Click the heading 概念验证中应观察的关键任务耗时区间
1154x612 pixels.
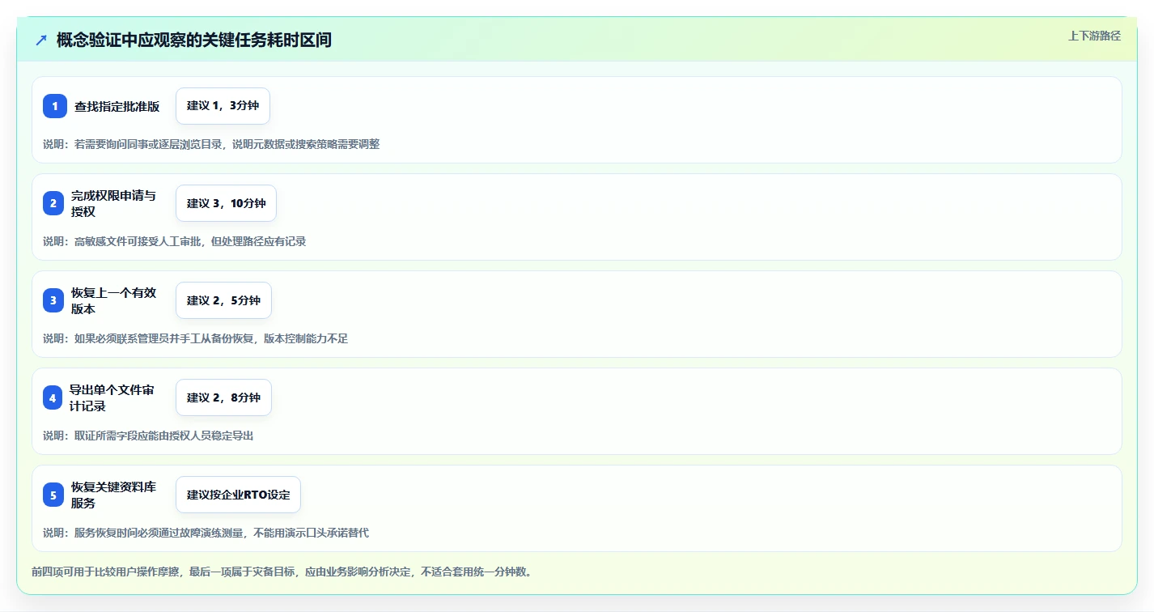(194, 40)
